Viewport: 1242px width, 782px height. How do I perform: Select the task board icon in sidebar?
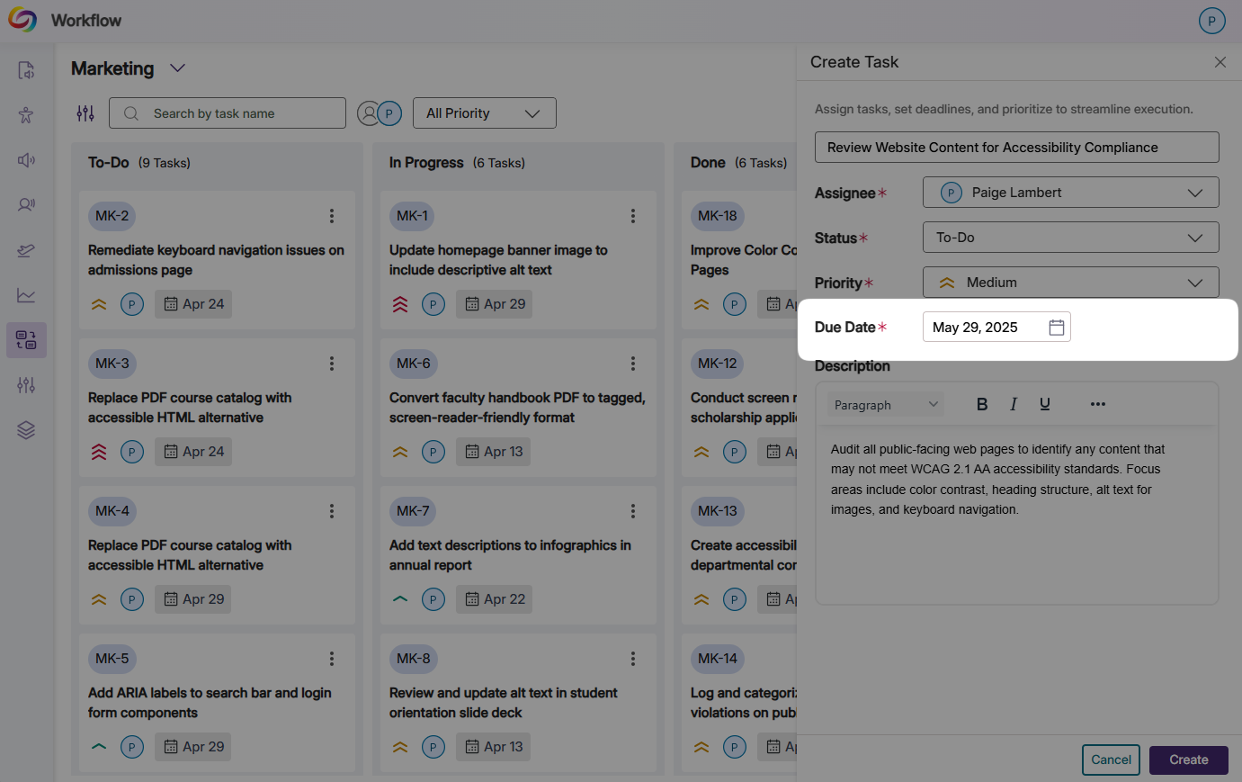[26, 340]
